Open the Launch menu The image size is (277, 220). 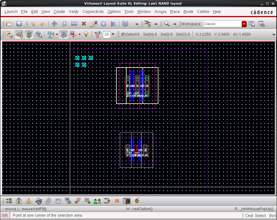11,11
